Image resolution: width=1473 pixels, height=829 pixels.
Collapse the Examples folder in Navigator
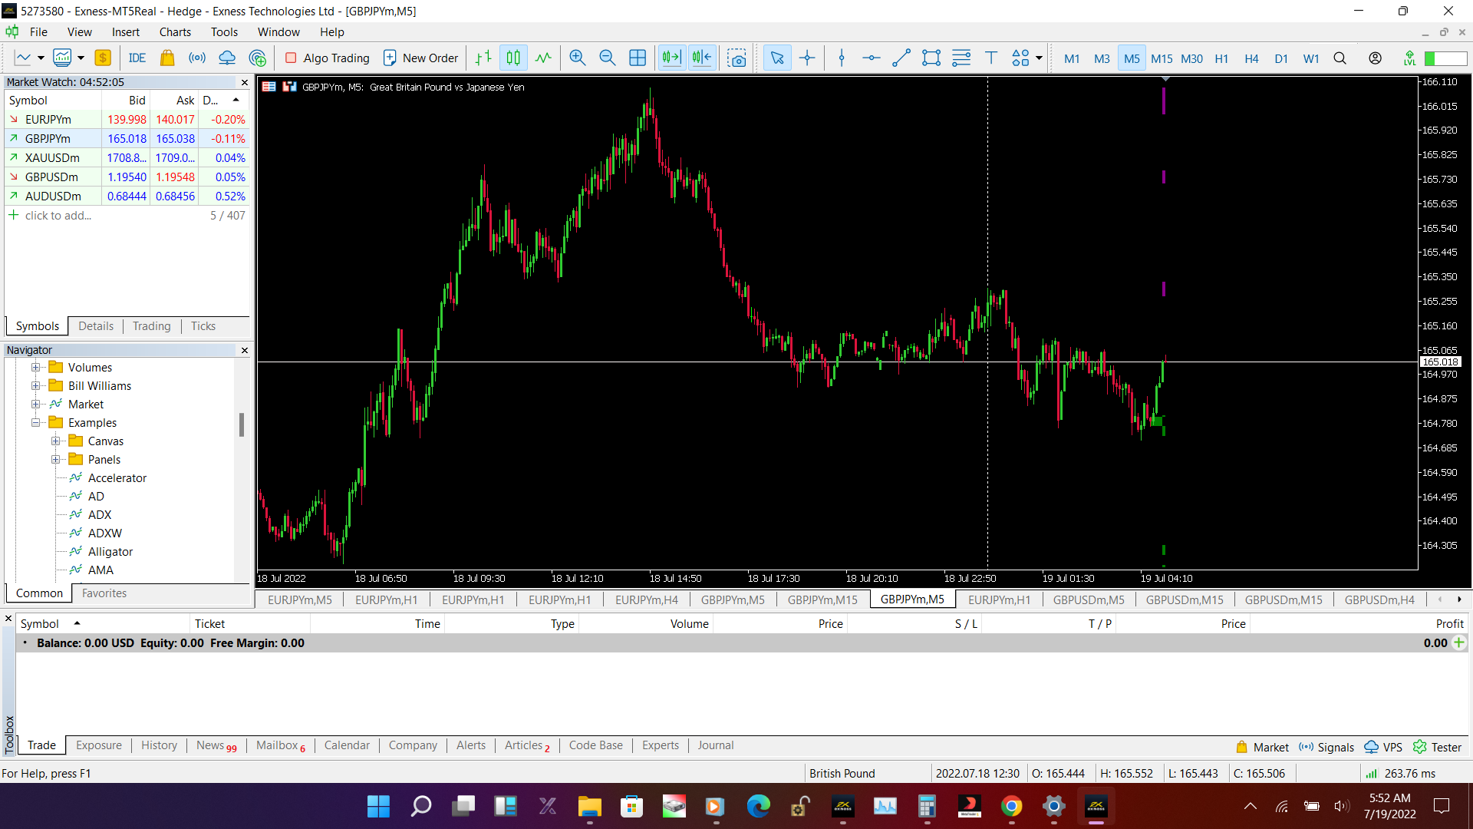pyautogui.click(x=35, y=423)
